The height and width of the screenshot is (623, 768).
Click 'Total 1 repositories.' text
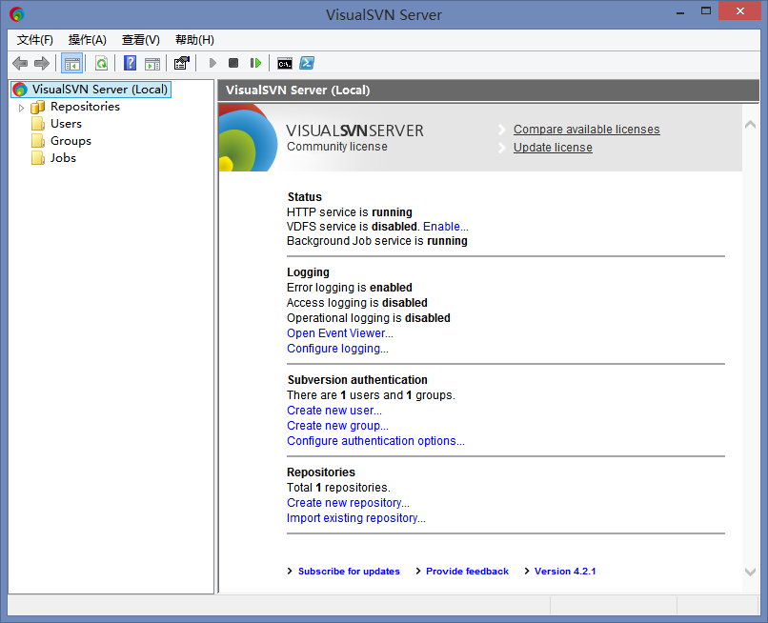coord(338,488)
